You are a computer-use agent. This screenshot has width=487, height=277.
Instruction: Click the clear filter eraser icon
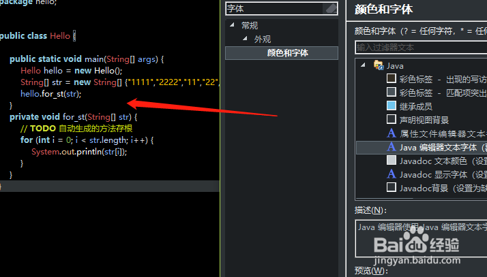[331, 8]
